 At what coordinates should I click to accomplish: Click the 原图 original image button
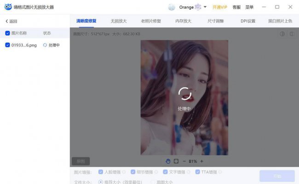click(80, 161)
